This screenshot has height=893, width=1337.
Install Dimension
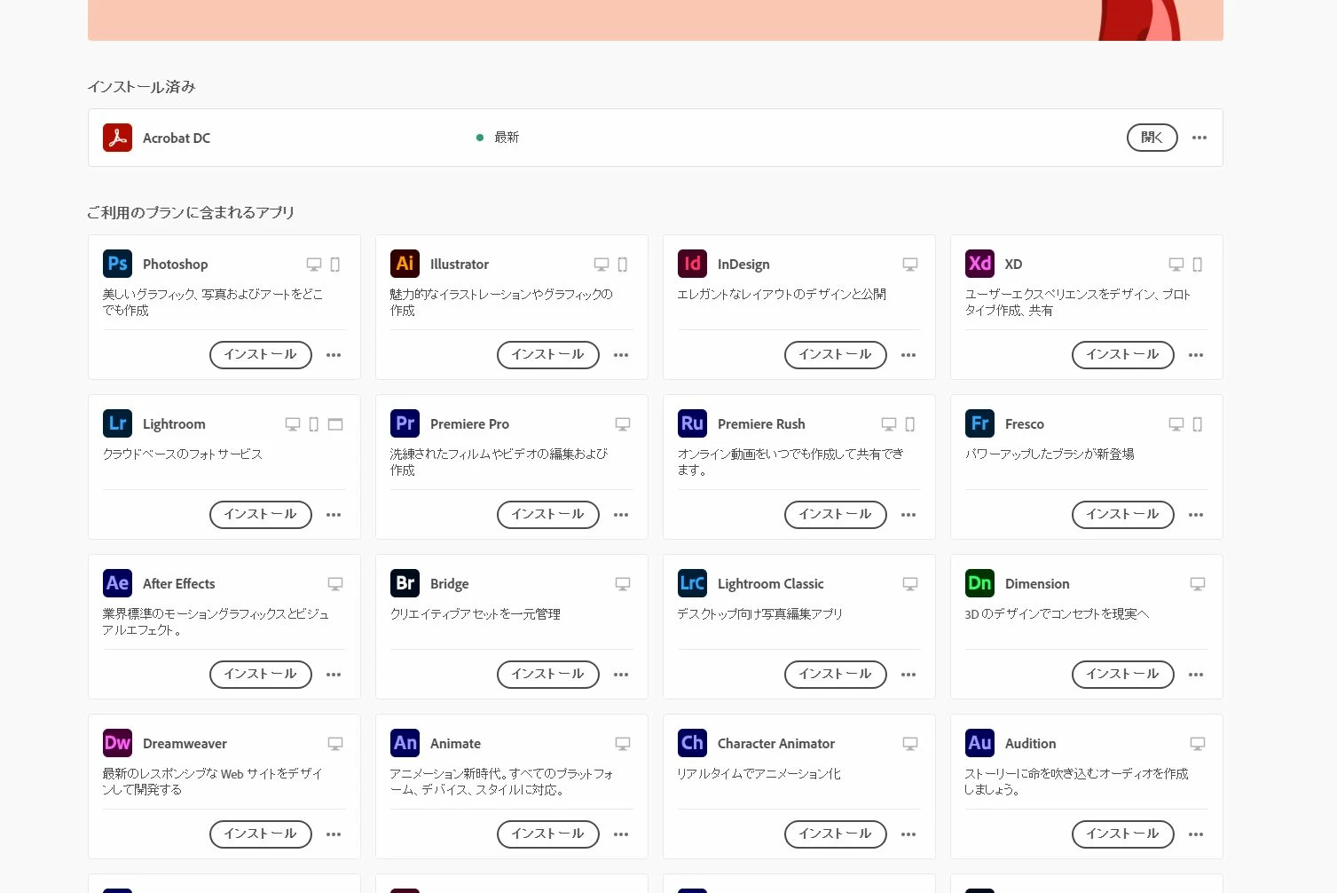(x=1123, y=674)
